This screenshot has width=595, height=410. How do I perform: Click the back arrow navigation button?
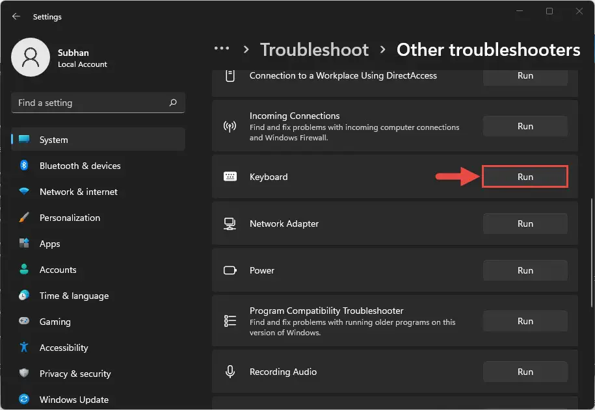point(15,16)
